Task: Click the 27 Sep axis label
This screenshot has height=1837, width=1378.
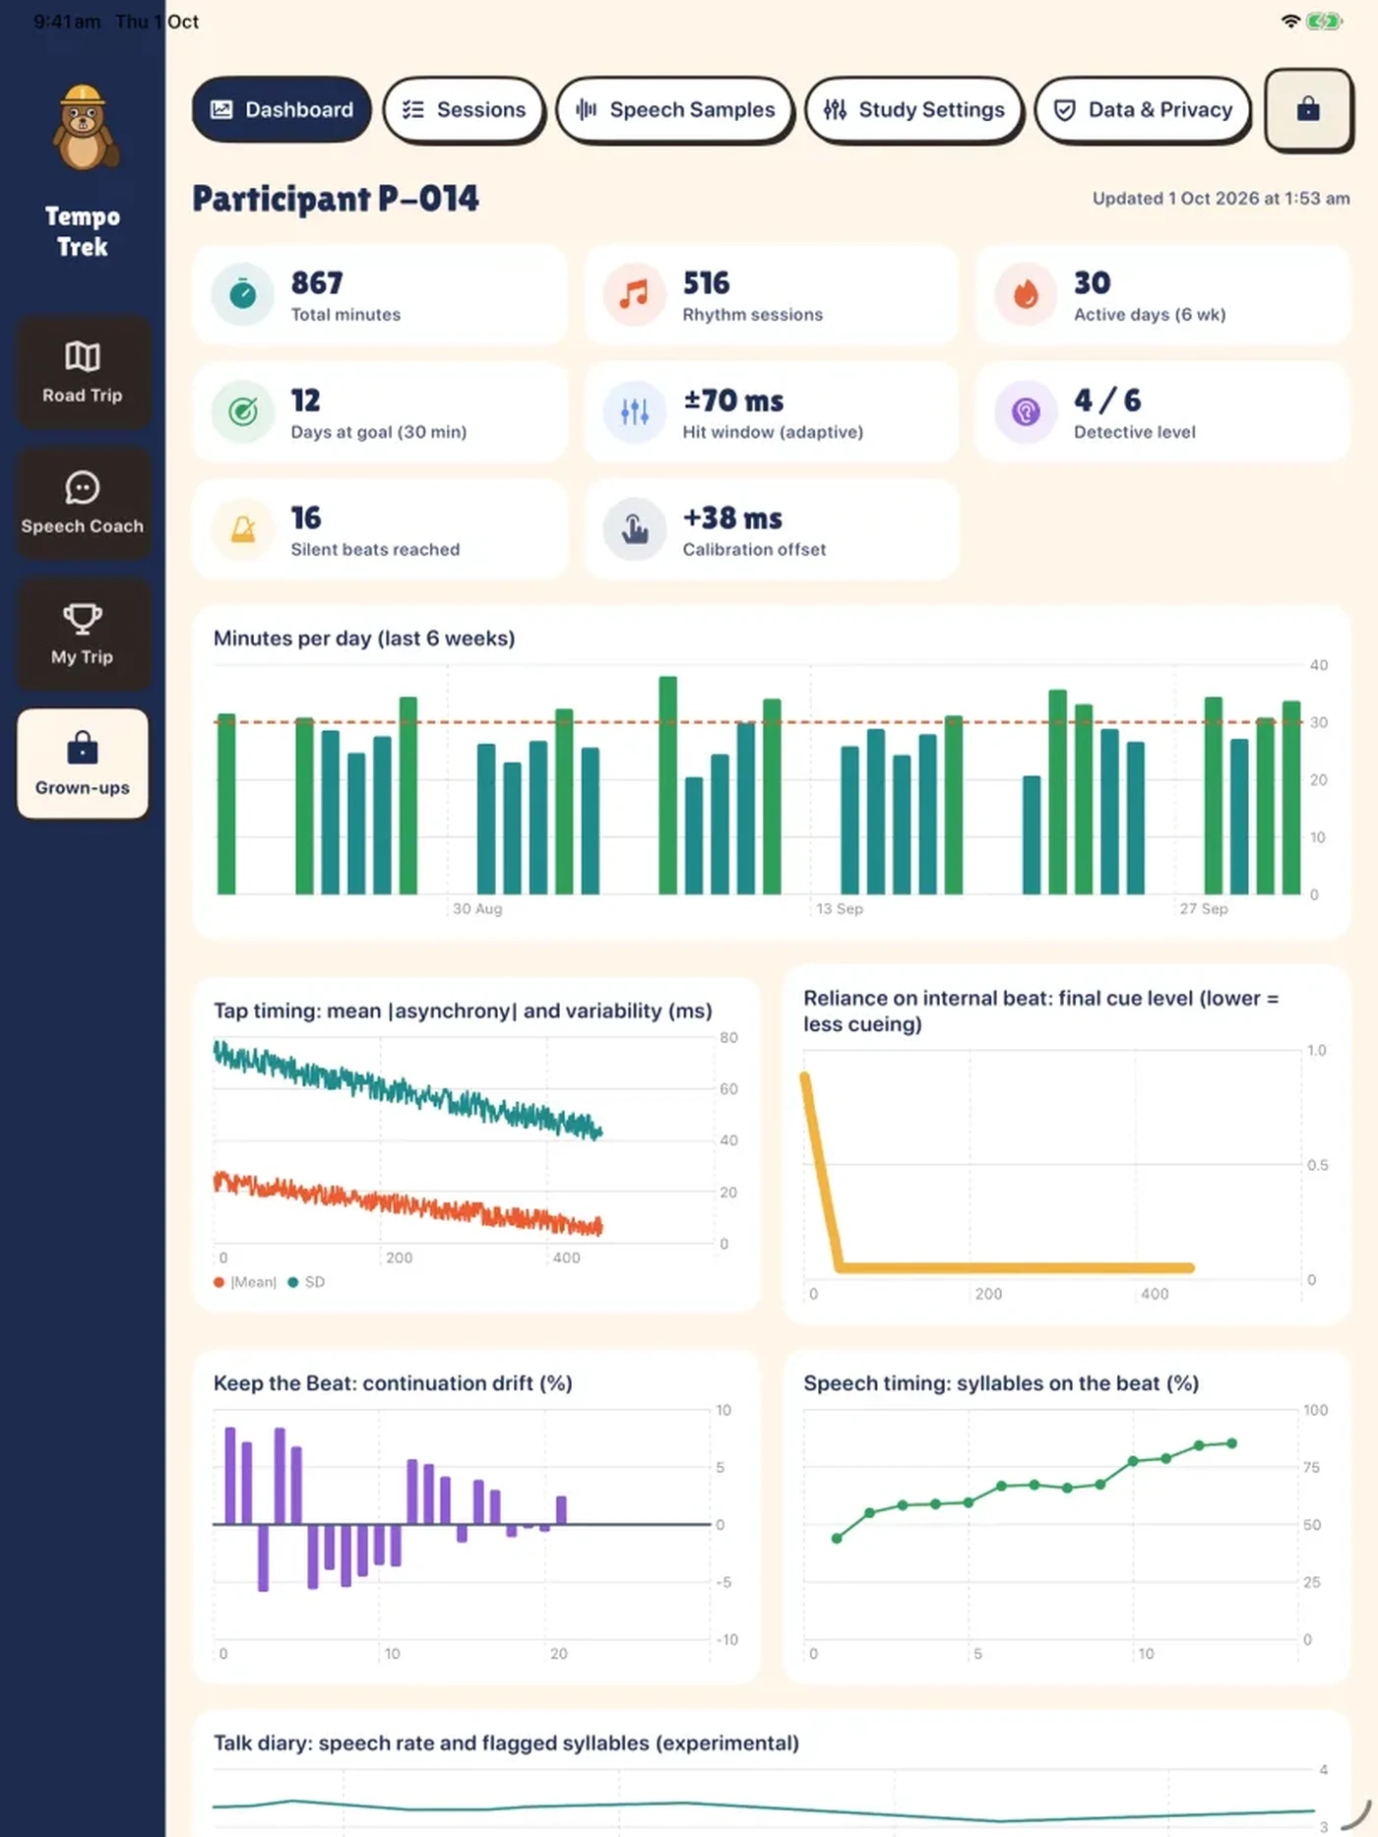Action: [x=1204, y=908]
